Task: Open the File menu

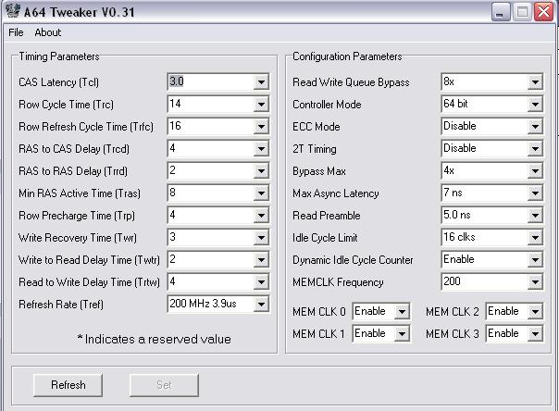Action: (16, 32)
